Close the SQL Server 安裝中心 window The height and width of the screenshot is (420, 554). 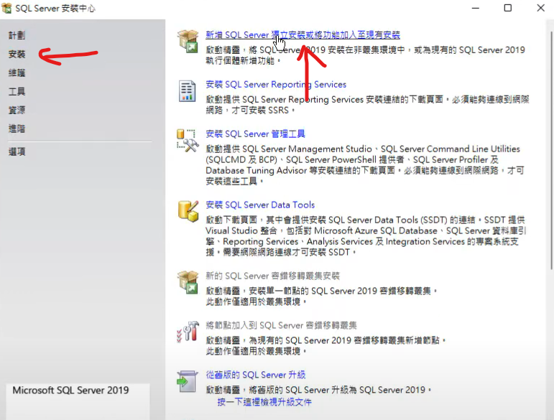[540, 8]
